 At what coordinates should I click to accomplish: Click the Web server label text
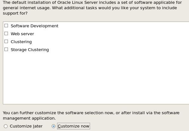(x=23, y=34)
